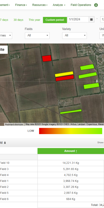Click the thin green field strip at bottom
104x208 pixels.
[71, 112]
